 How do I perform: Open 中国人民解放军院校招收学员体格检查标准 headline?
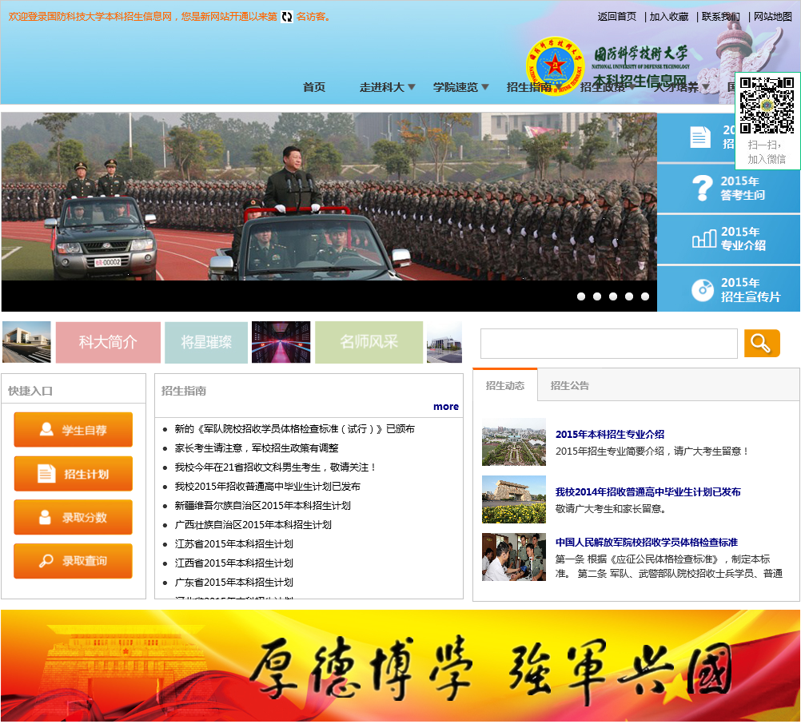point(647,542)
